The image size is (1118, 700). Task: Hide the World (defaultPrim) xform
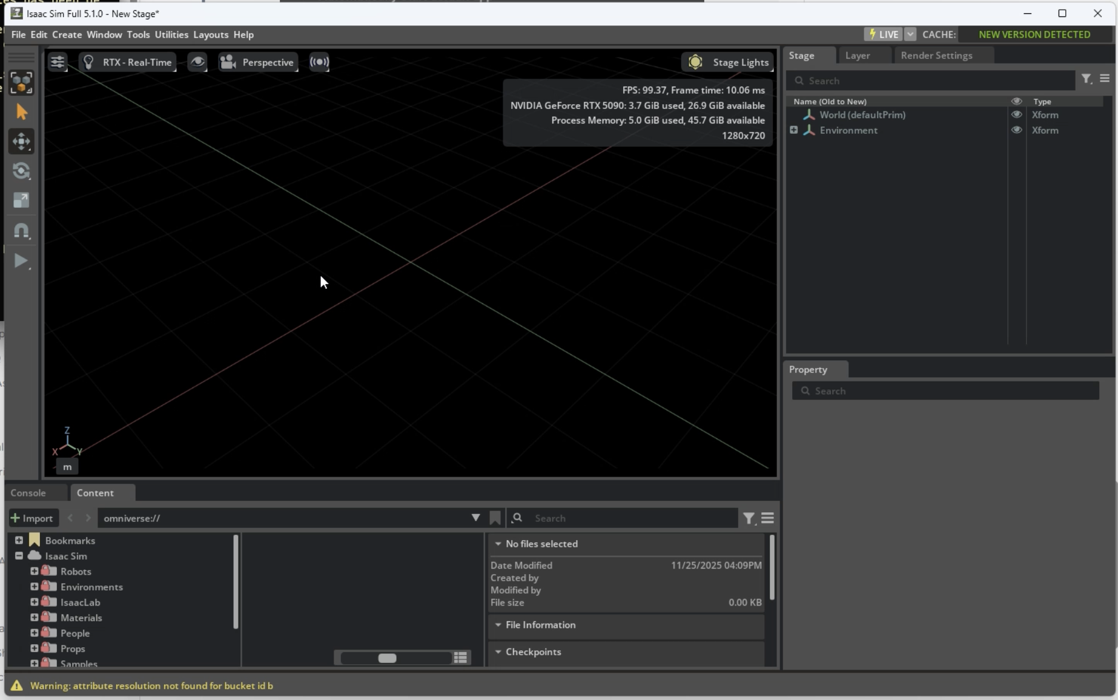point(1017,114)
